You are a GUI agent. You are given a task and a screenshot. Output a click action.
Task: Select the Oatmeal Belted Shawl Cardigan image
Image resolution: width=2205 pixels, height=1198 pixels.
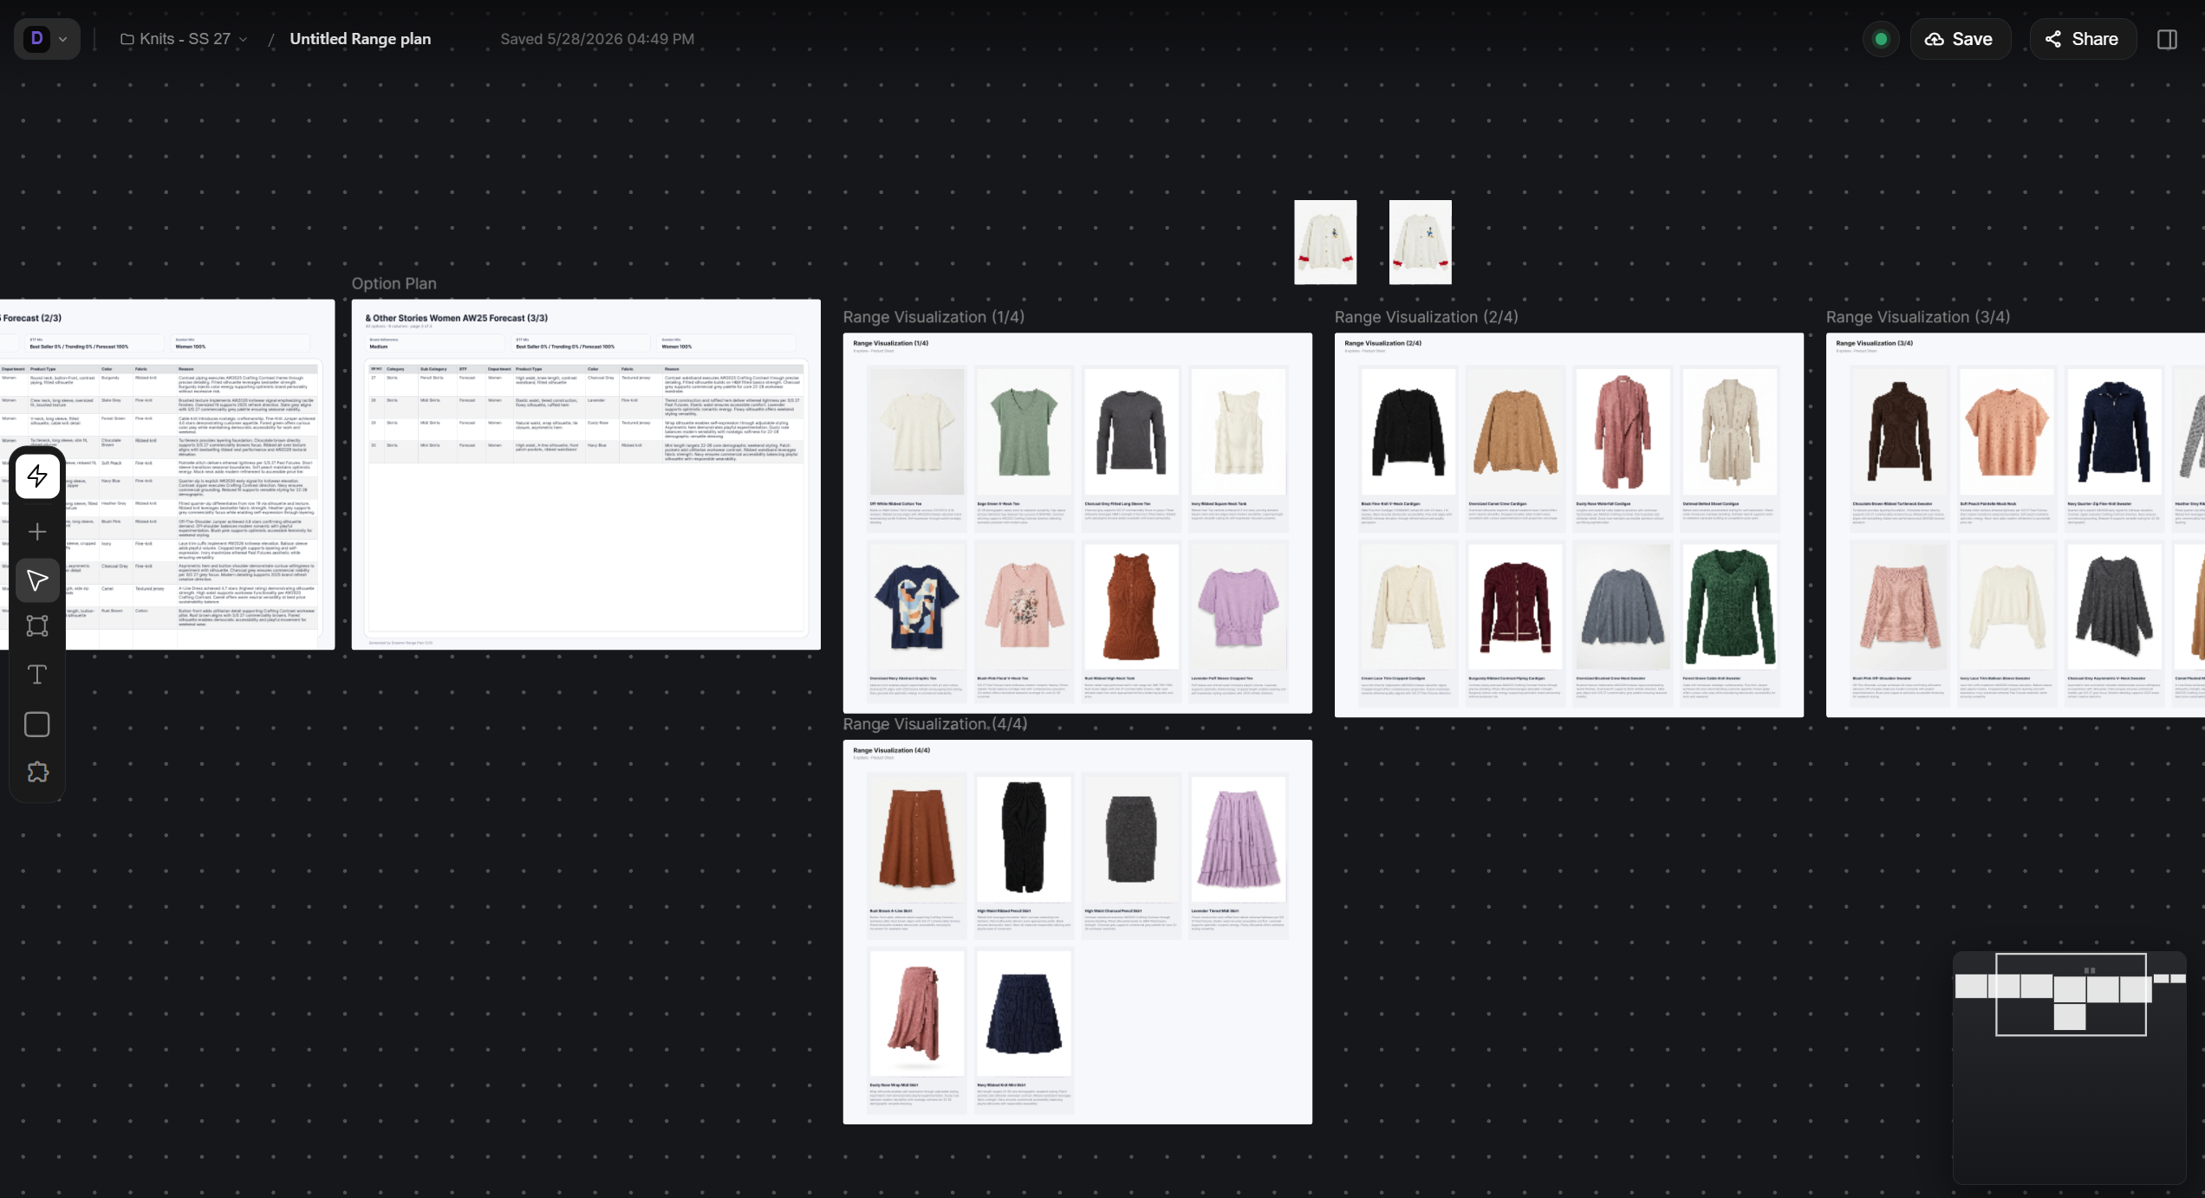point(1729,431)
